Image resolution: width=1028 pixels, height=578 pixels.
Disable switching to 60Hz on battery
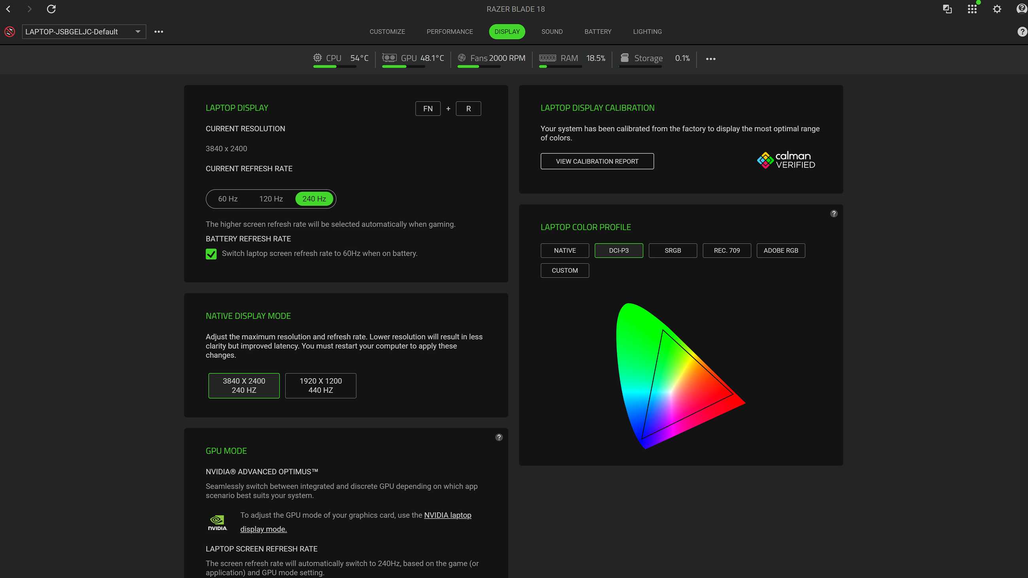tap(211, 254)
